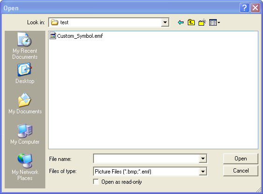Click the Cancel button
The width and height of the screenshot is (263, 194).
(241, 171)
